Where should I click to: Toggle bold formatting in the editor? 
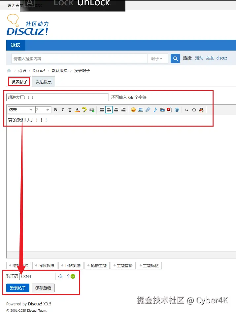pyautogui.click(x=55, y=110)
